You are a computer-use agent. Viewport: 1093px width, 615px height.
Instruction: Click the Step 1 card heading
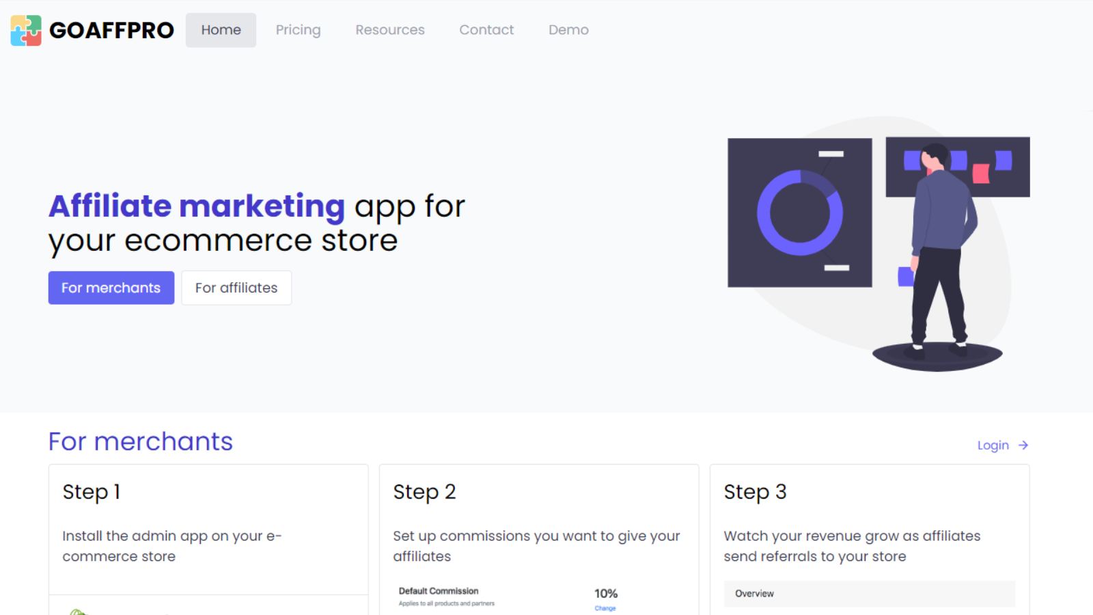(92, 492)
